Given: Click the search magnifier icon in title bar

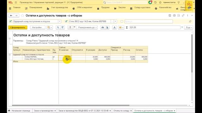Looking at the screenshot, I should point(104,3).
